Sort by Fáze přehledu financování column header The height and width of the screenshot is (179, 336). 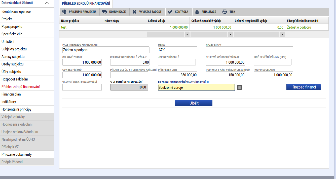click(307, 21)
